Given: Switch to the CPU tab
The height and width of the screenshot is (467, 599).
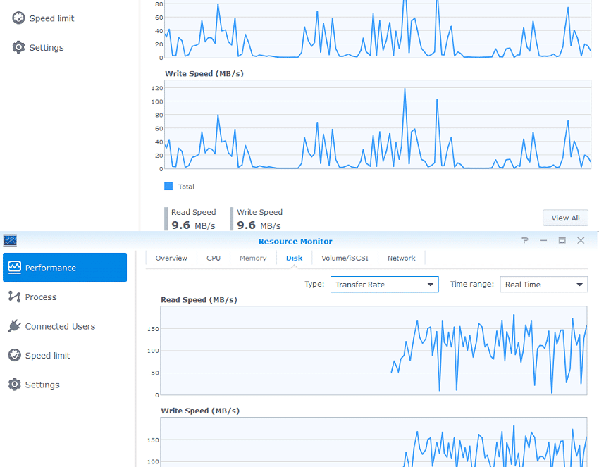Looking at the screenshot, I should (214, 258).
